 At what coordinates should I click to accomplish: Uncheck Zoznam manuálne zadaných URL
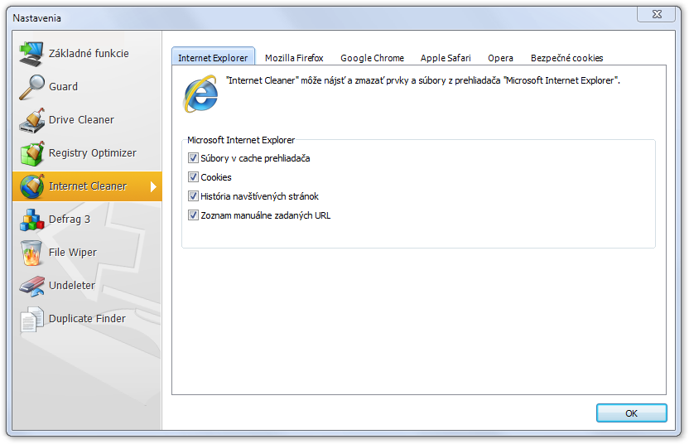(193, 215)
